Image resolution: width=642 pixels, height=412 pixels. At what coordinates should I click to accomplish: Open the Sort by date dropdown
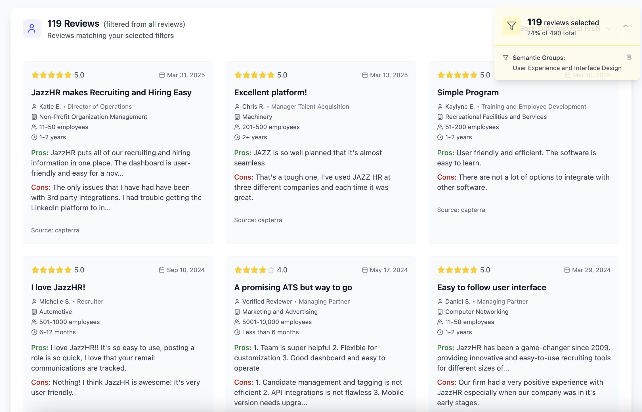click(x=609, y=29)
